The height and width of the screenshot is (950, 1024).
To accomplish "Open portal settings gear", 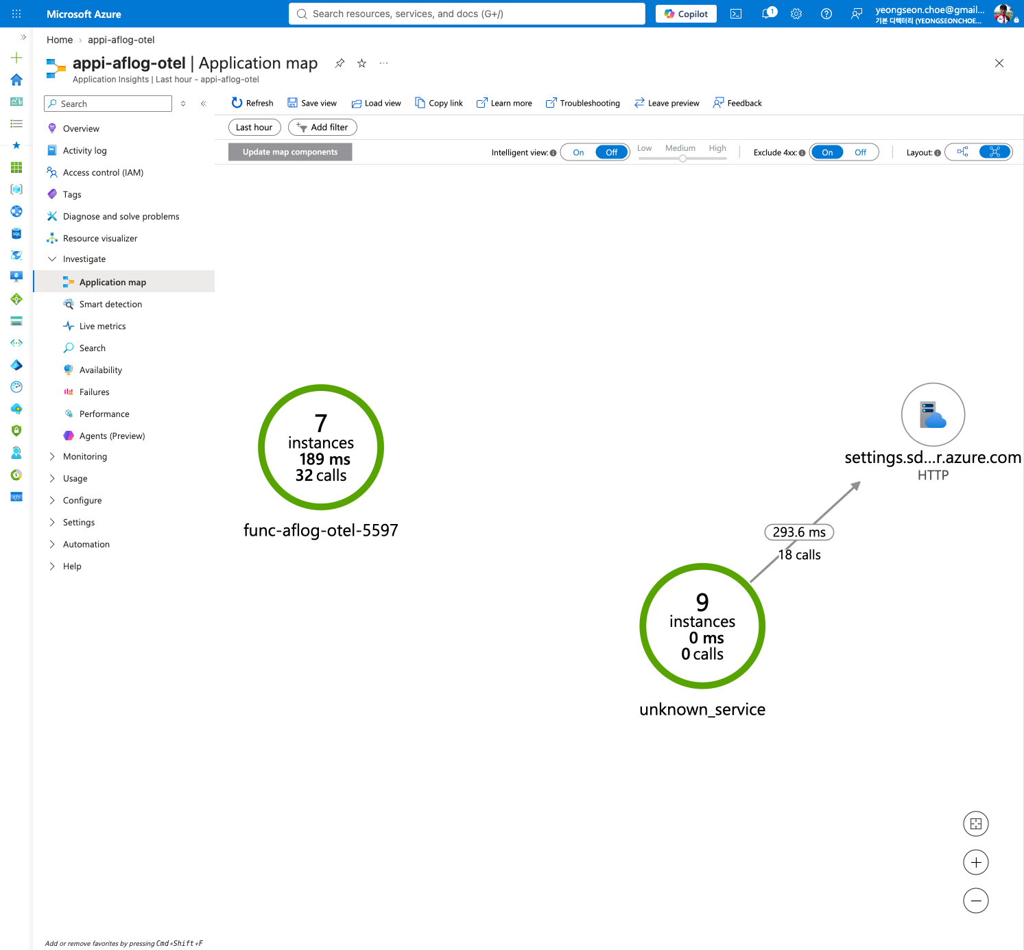I will pos(796,14).
